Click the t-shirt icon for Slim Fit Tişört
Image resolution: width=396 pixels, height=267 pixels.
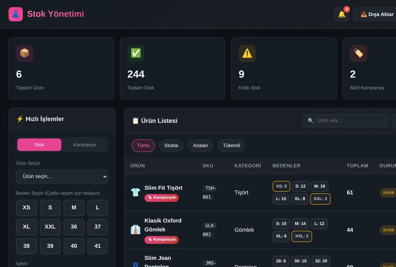tap(136, 192)
